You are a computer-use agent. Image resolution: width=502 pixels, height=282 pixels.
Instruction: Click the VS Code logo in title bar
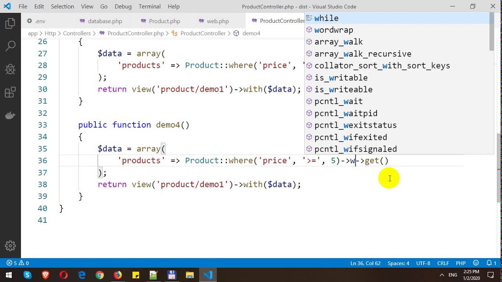pyautogui.click(x=7, y=6)
